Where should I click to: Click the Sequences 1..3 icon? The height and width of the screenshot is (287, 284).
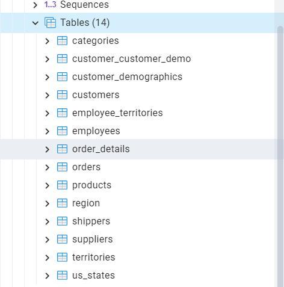tap(50, 4)
